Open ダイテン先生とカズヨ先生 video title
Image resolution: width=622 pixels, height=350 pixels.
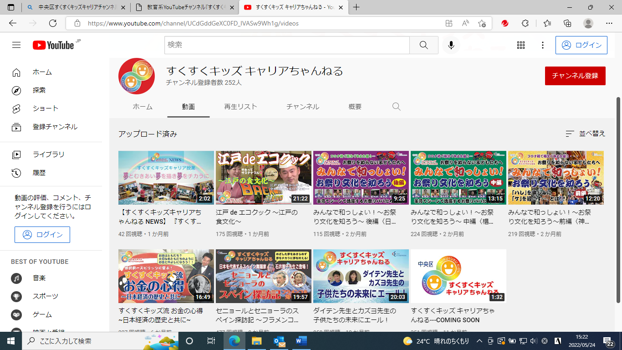[x=355, y=315]
